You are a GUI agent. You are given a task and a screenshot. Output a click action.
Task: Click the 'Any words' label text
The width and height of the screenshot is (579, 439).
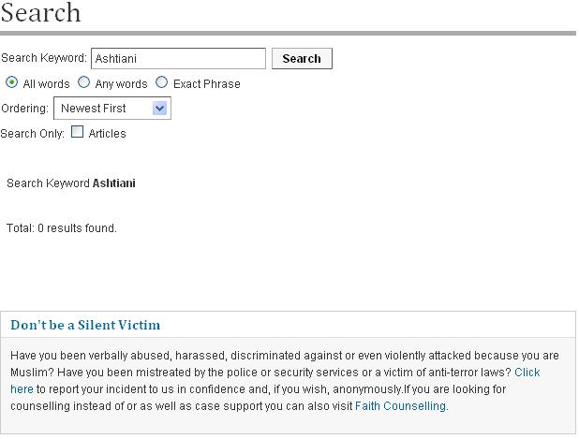121,84
